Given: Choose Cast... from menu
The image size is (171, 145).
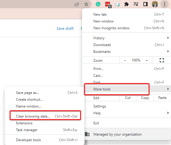Looking at the screenshot, I should 127,76.
